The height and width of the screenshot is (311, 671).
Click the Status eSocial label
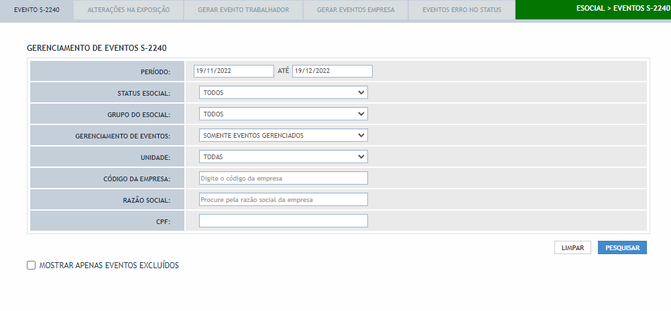[143, 93]
